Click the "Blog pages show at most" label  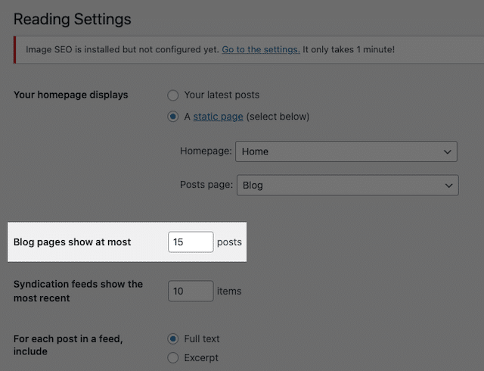coord(73,242)
